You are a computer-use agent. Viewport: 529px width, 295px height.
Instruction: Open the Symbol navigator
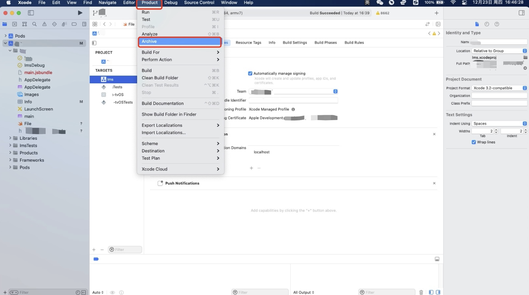tap(24, 24)
